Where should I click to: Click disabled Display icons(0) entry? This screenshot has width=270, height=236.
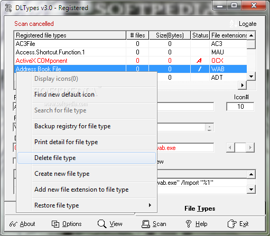tap(94, 79)
